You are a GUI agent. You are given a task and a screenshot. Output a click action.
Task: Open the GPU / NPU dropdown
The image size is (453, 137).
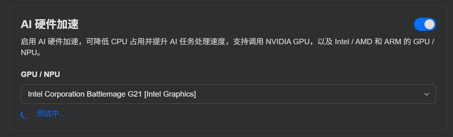[228, 94]
